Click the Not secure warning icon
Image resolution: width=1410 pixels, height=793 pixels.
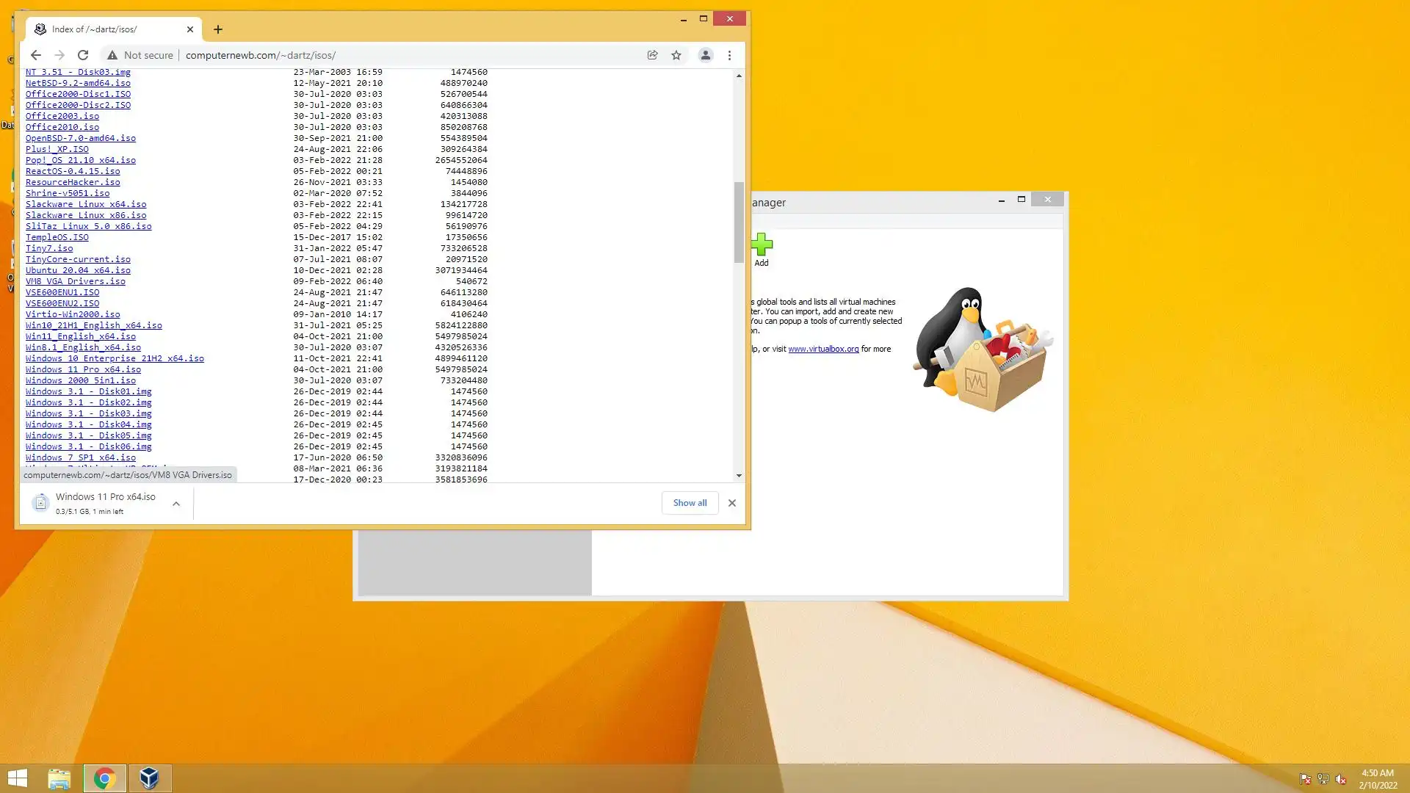(112, 55)
